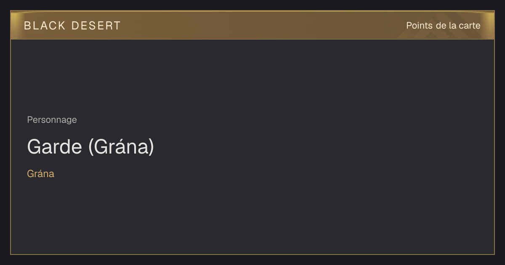The width and height of the screenshot is (505, 265).
Task: Click the empty card area right of title
Action: [324, 147]
